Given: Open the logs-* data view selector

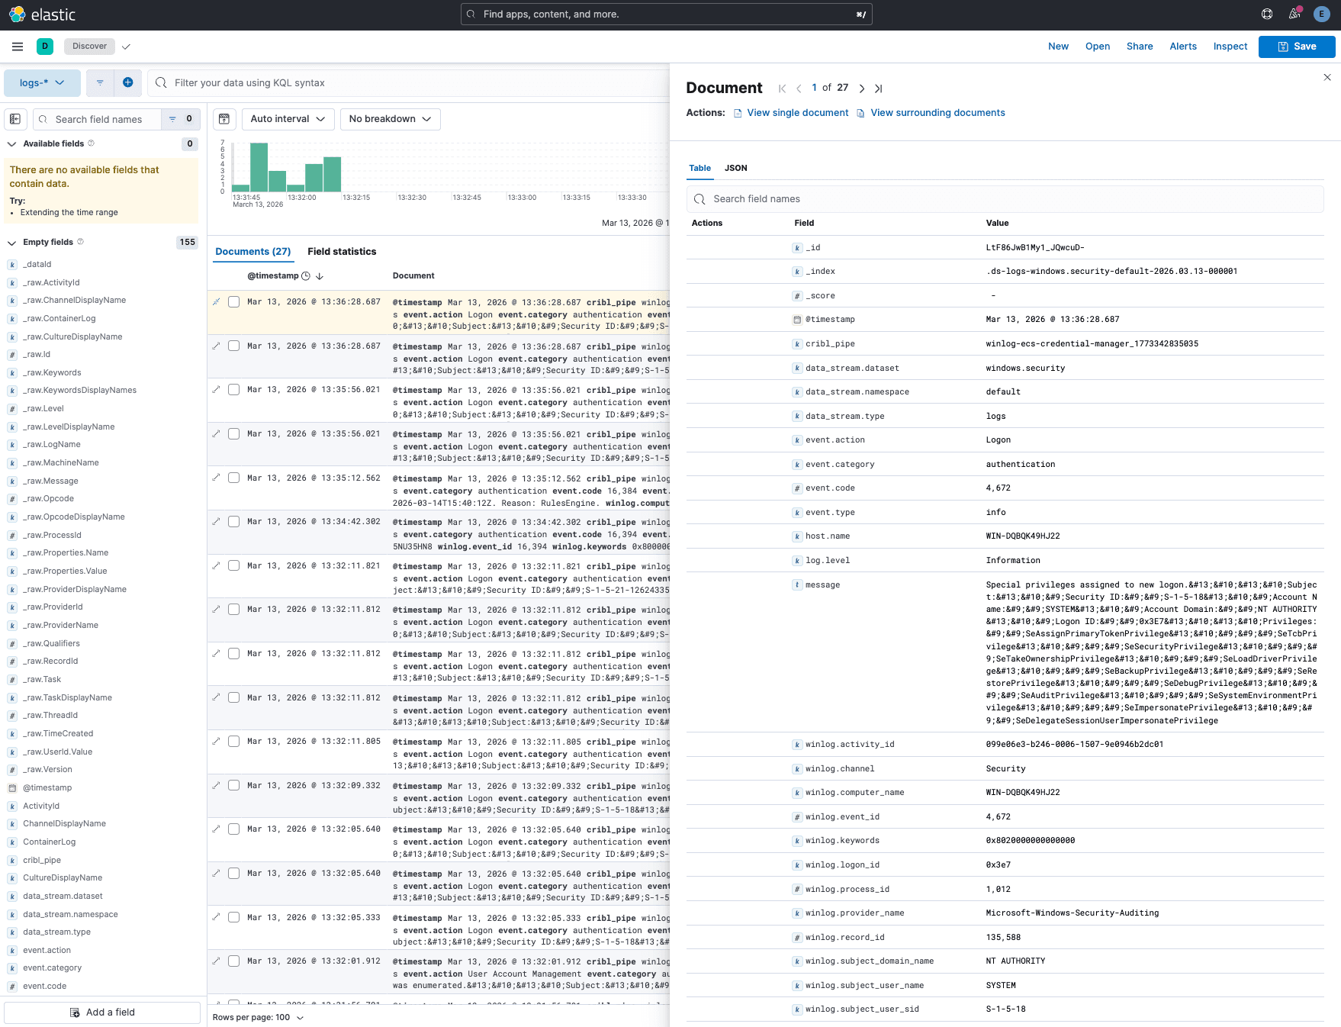Looking at the screenshot, I should [x=42, y=82].
